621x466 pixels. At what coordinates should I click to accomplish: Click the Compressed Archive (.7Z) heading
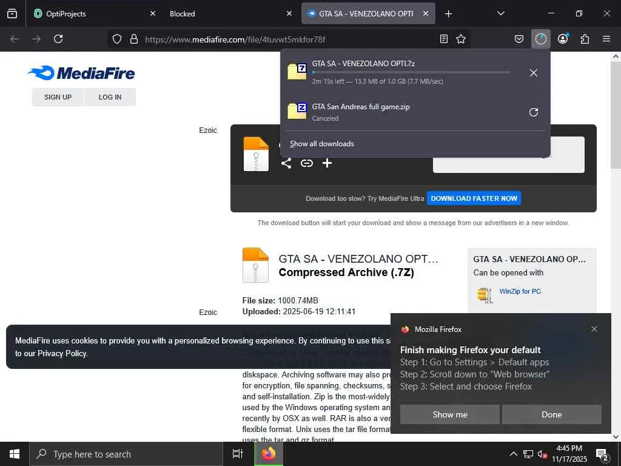346,272
